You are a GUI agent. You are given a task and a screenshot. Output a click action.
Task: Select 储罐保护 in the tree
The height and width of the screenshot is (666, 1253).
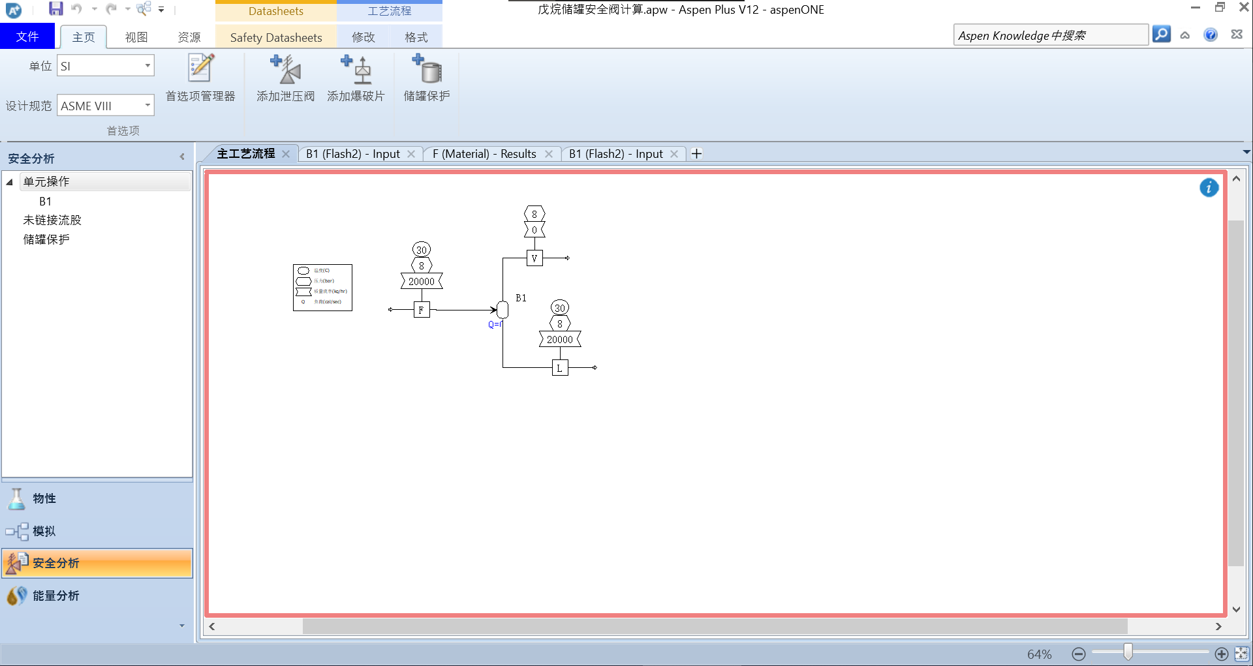[x=46, y=239]
